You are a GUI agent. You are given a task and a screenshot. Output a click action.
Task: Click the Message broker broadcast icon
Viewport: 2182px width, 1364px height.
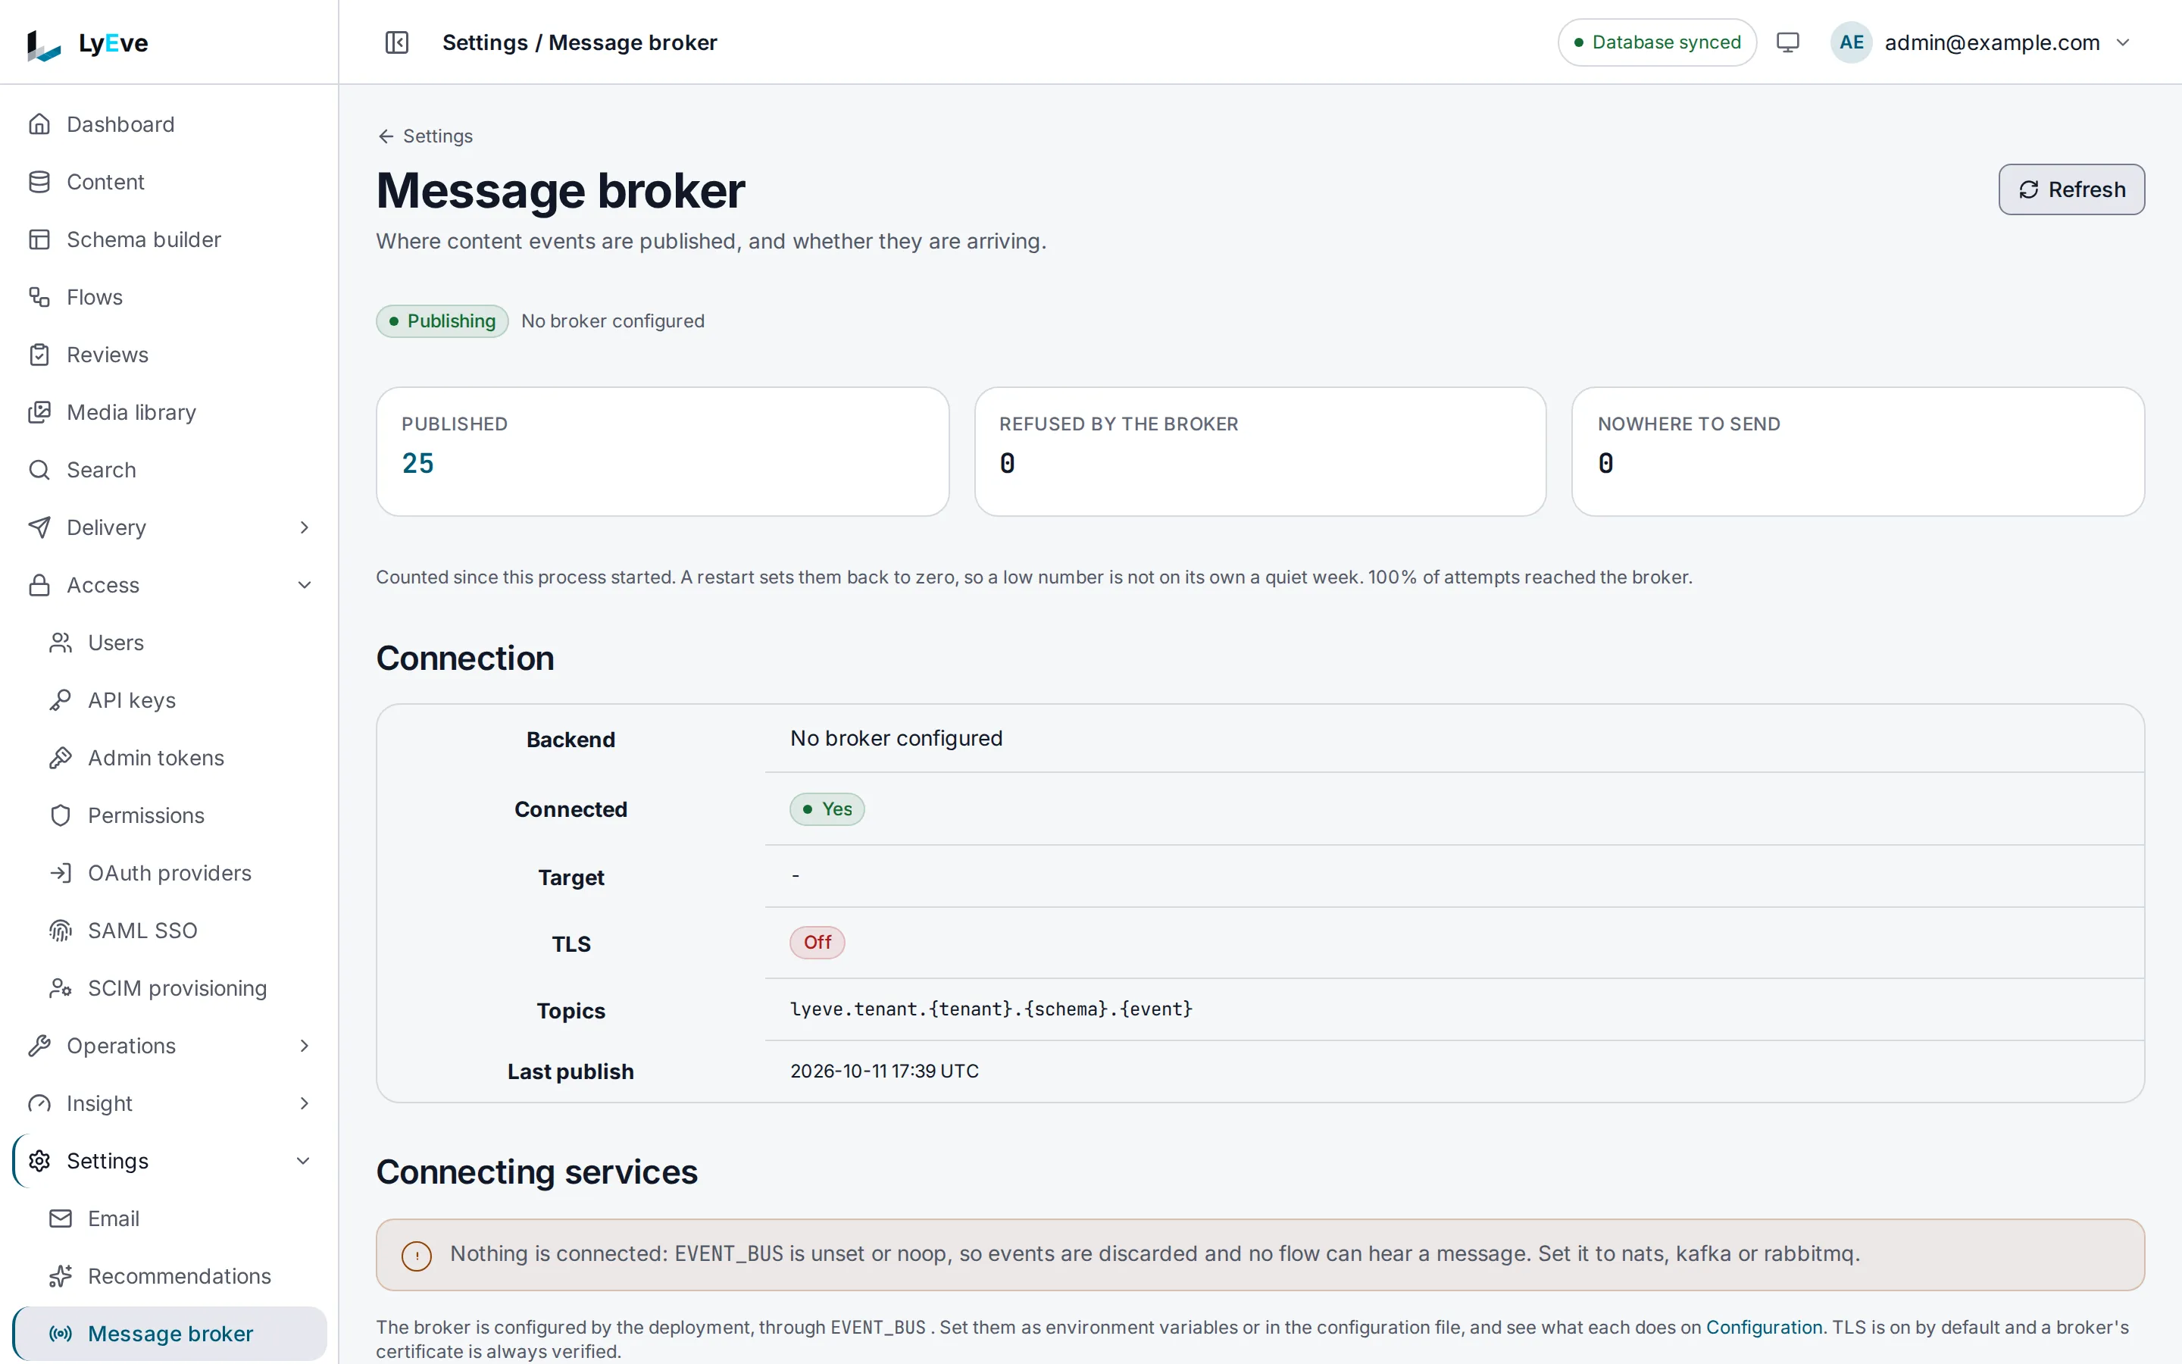[61, 1334]
